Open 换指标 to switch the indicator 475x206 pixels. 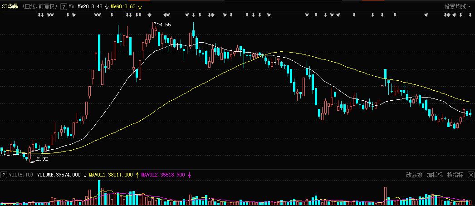tap(455, 175)
